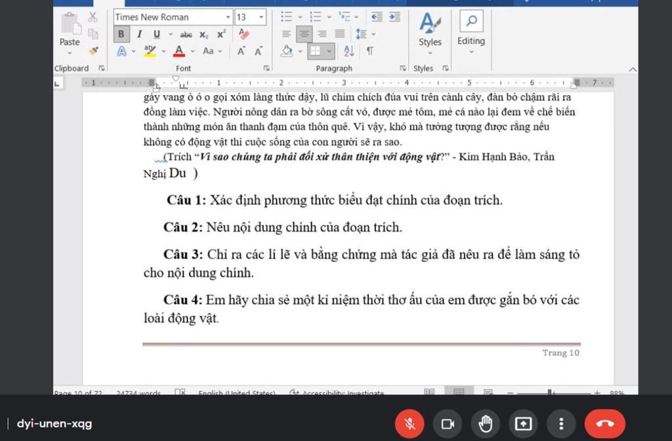Open Text Effects dropdown arrow
Image resolution: width=672 pixels, height=441 pixels.
pos(134,51)
